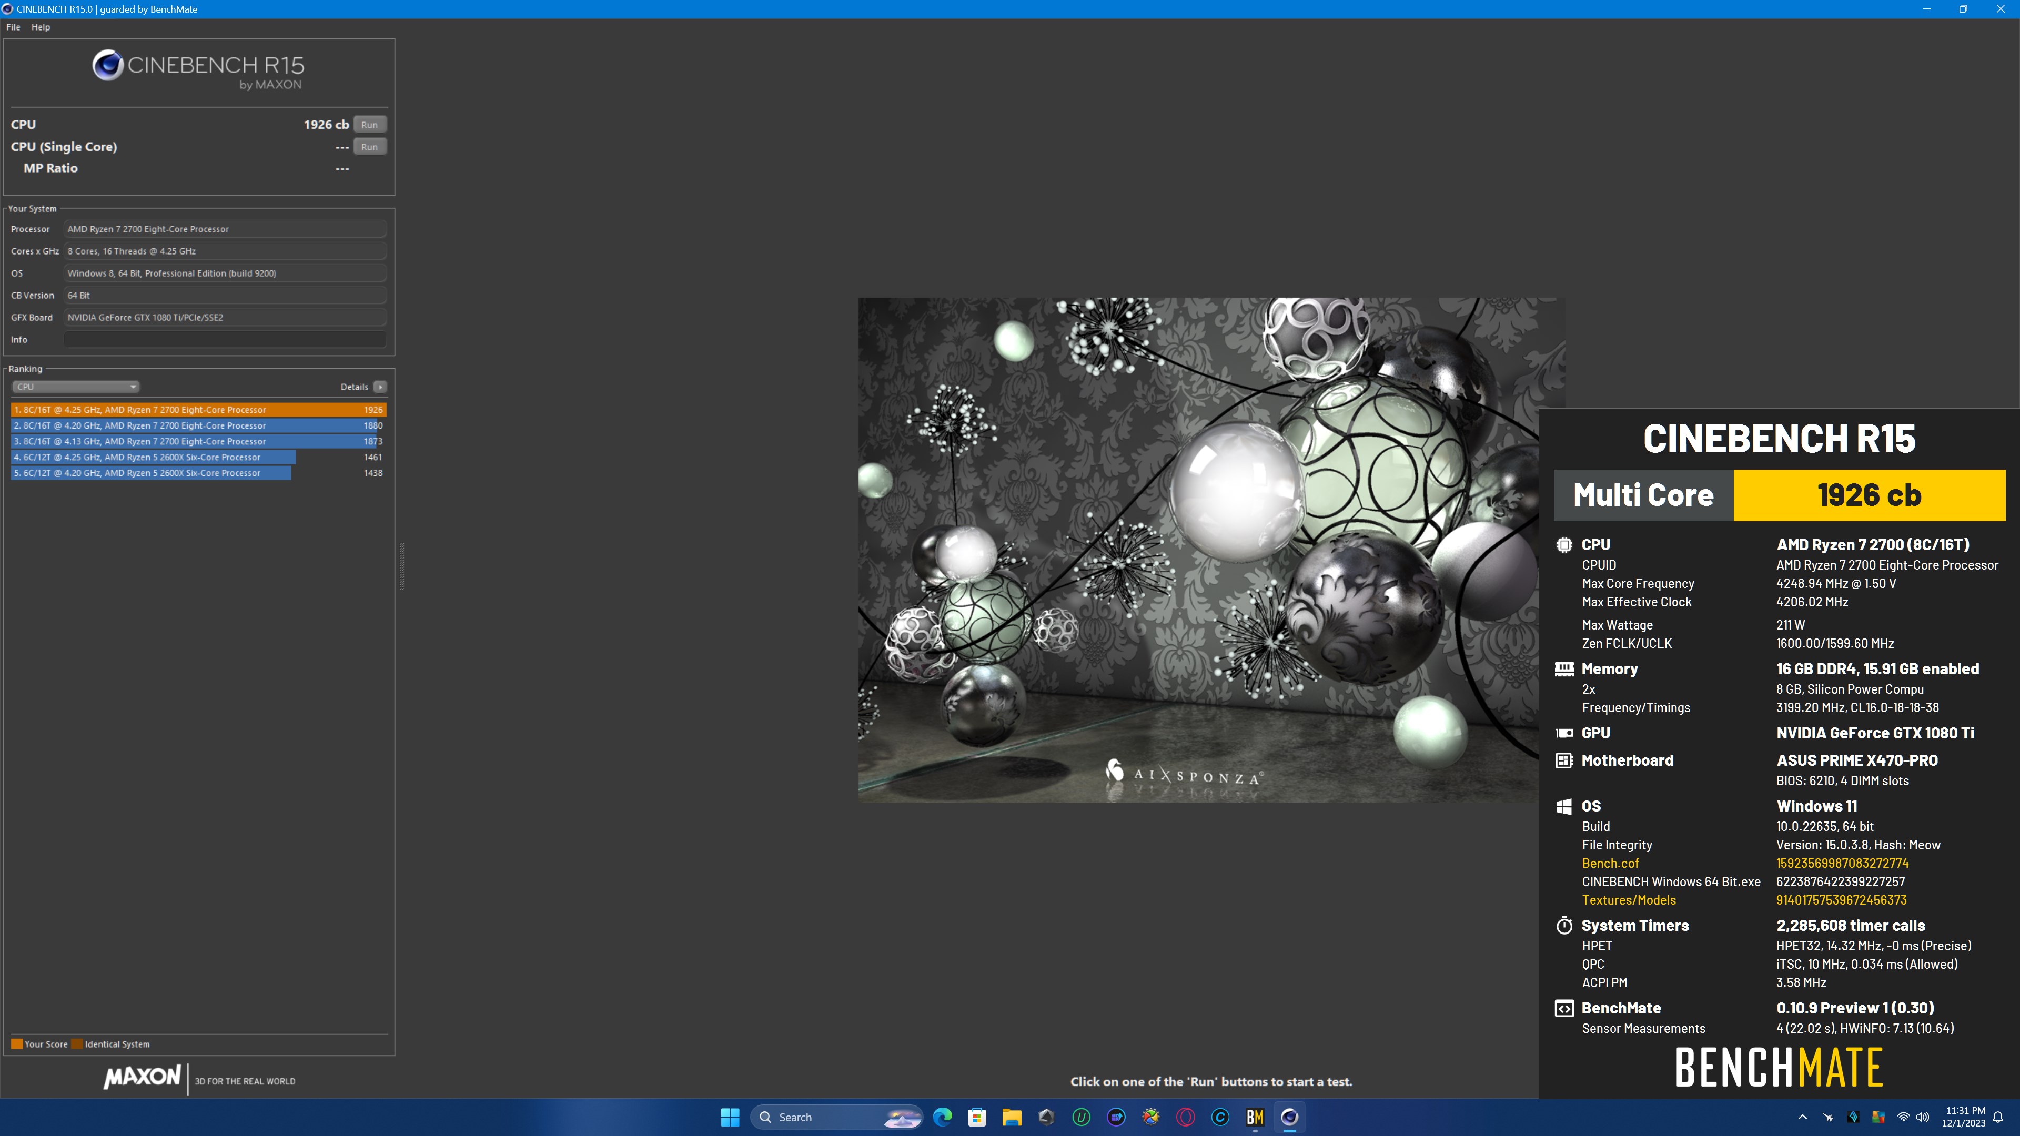Expand ranking Details arrow

click(x=380, y=387)
